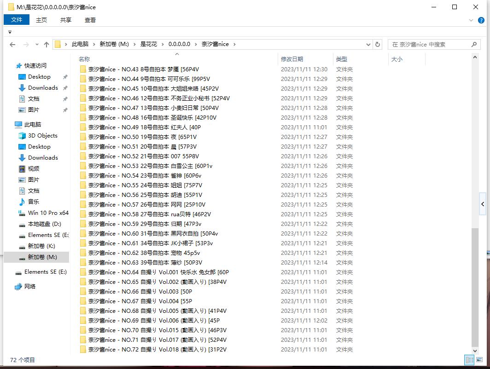490x369 pixels.
Task: Expand the recent locations dropdown arrow
Action: click(37, 45)
